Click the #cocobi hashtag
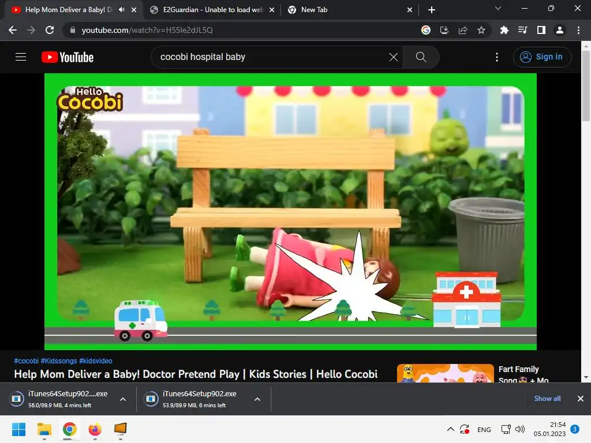This screenshot has height=443, width=591. click(x=26, y=361)
